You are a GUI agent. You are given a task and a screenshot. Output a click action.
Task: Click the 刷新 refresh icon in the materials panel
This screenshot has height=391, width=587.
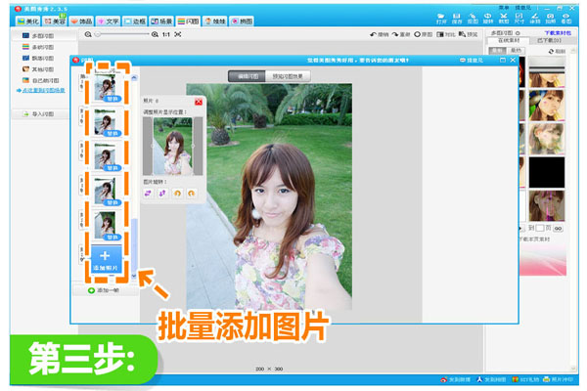[x=557, y=51]
